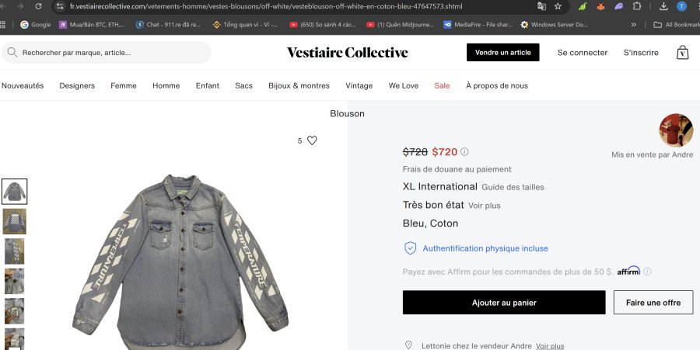700x350 pixels.
Task: Click the translate page icon in address bar
Action: point(541,6)
